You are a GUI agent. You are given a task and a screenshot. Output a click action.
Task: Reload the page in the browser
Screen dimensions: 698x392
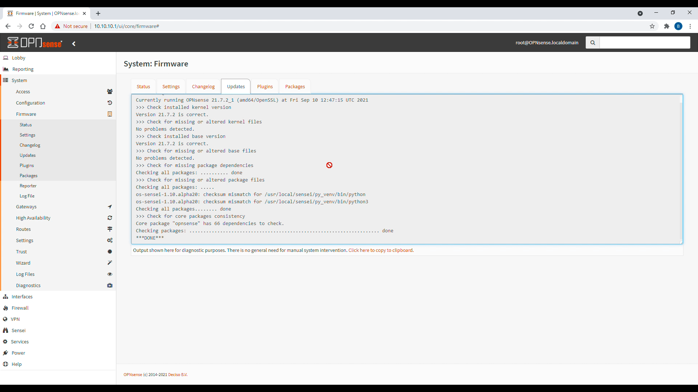(31, 26)
